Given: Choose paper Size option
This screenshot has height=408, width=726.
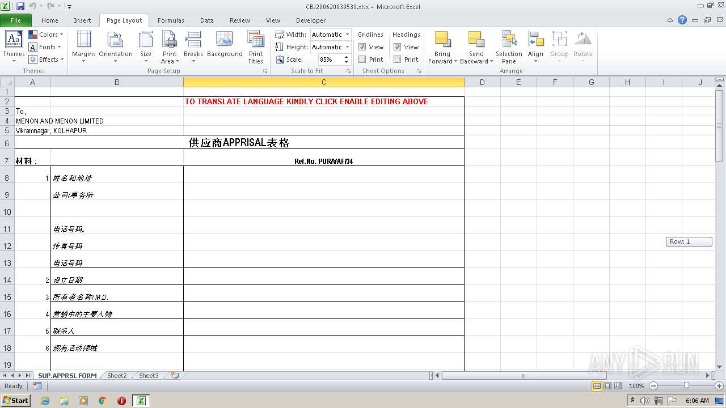Looking at the screenshot, I should click(x=146, y=47).
